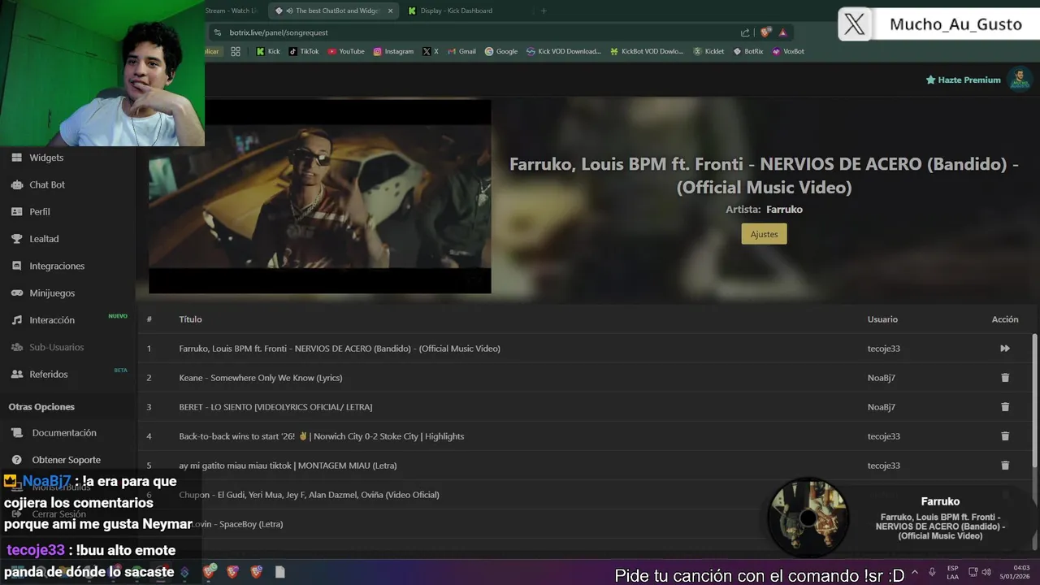Delete the Norwich City highlights request
Viewport: 1040px width, 585px height.
click(x=1005, y=436)
